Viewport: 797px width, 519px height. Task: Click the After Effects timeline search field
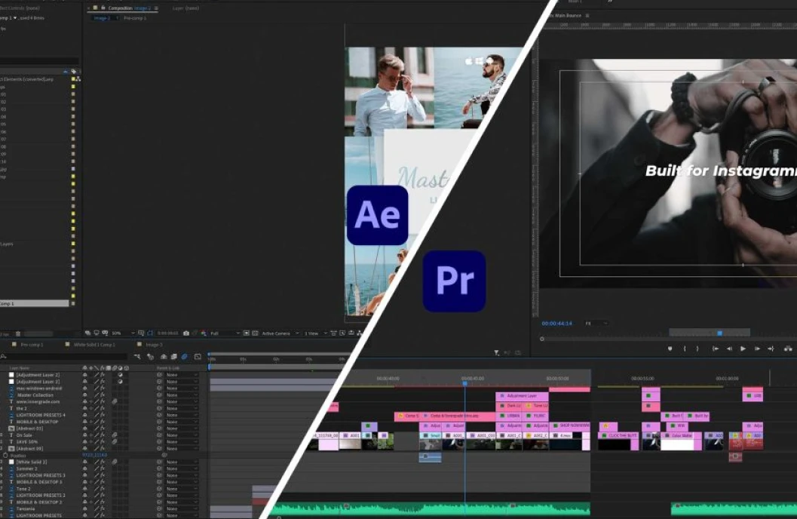(x=63, y=357)
